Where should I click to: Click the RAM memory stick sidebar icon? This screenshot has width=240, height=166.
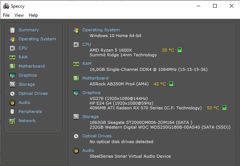[12, 57]
